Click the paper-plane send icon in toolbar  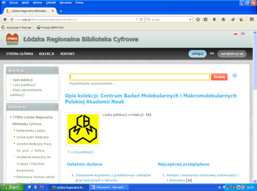233,19
